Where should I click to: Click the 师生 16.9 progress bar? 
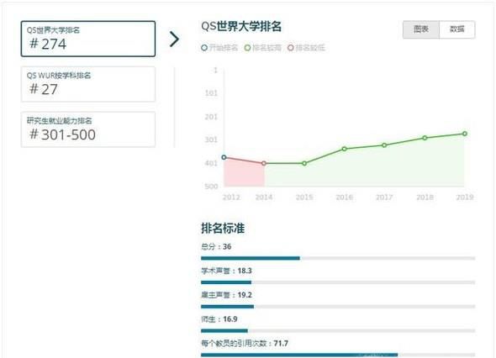338,331
